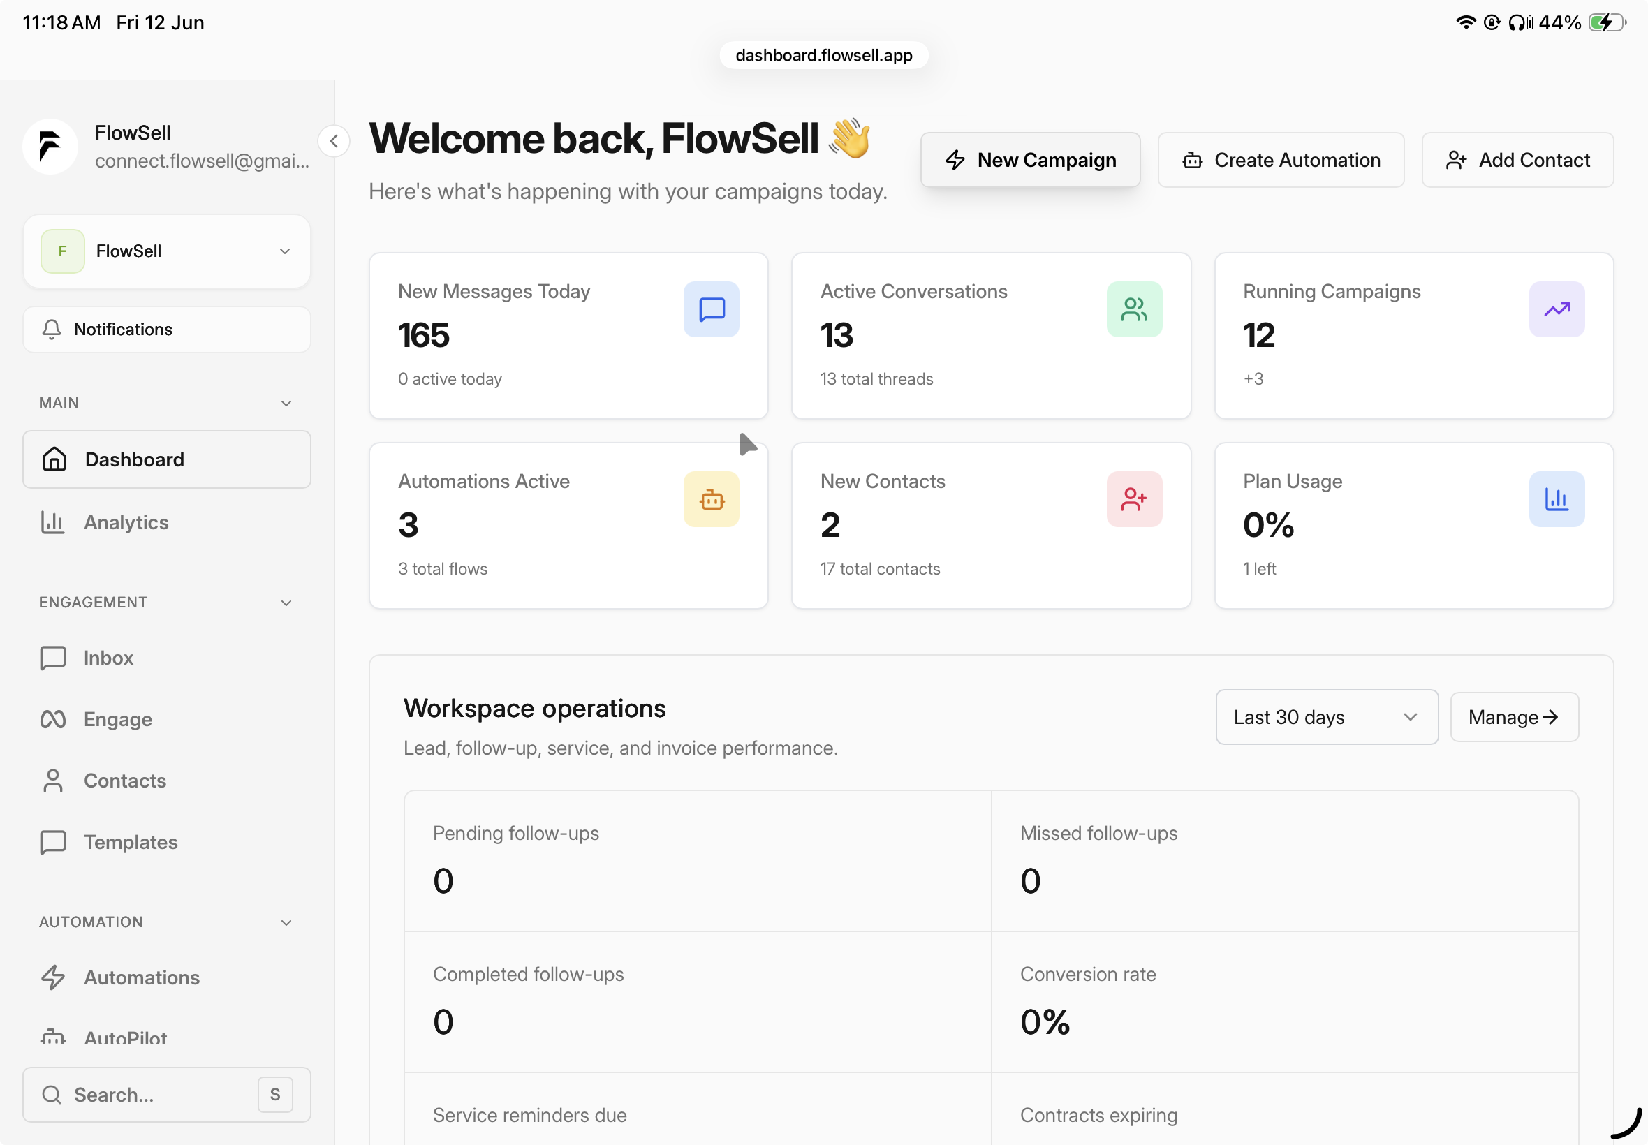The width and height of the screenshot is (1648, 1145).
Task: Go to Automations in the sidebar
Action: [167, 977]
